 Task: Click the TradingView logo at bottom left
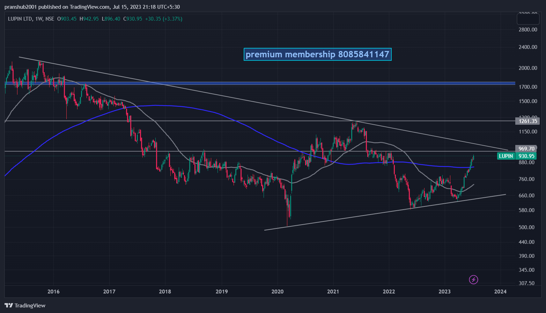coord(25,305)
